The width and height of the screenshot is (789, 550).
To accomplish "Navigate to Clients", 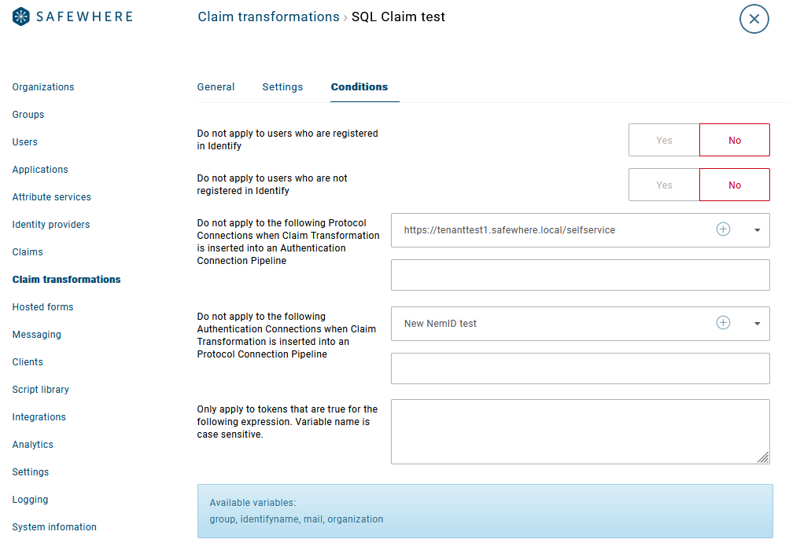I will [28, 362].
